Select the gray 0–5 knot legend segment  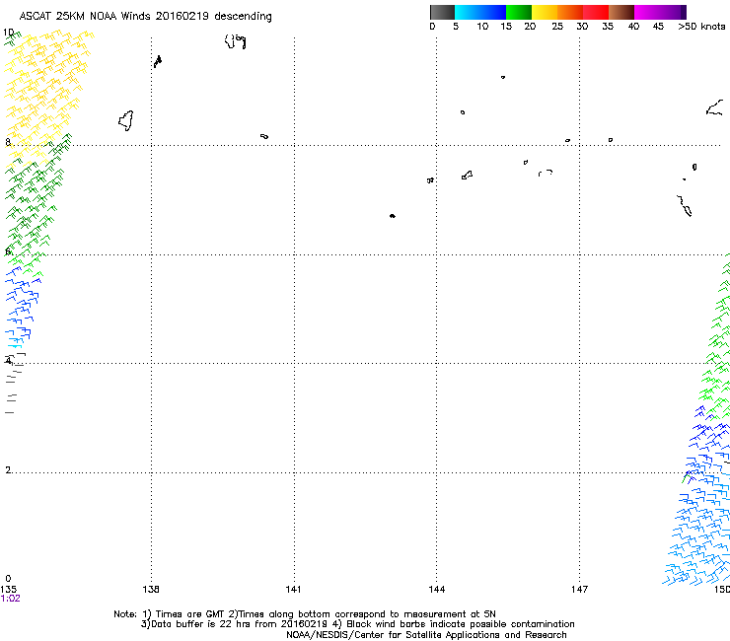coord(442,12)
